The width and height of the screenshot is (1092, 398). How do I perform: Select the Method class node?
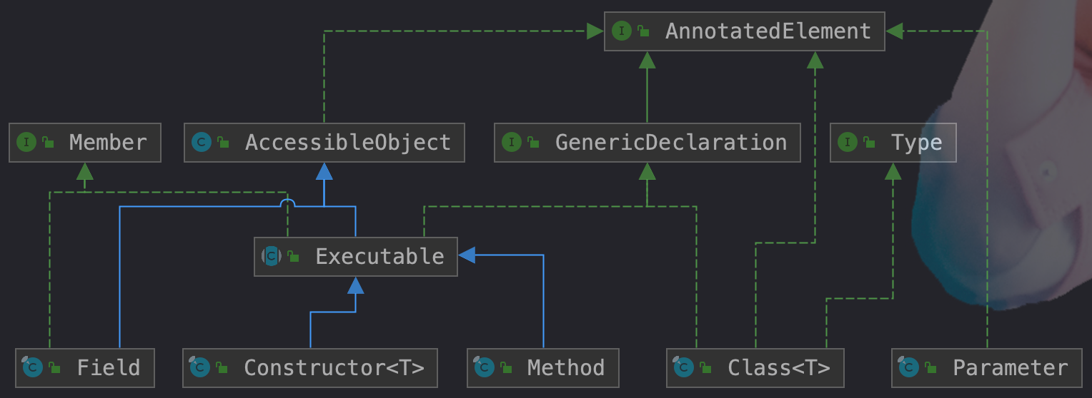pos(543,368)
